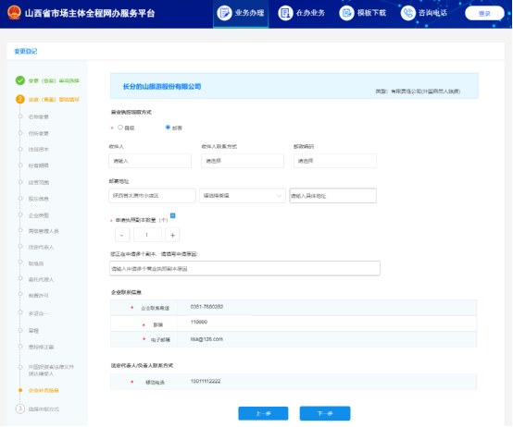Image resolution: width=513 pixels, height=427 pixels.
Task: Go to 名称变更 in sidebar
Action: click(x=39, y=116)
